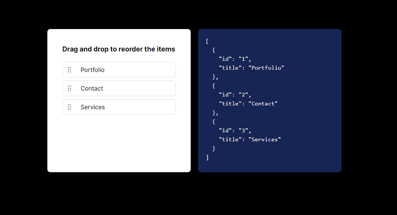The image size is (397, 215).
Task: Click the opening square bracket of JSON
Action: coord(207,41)
